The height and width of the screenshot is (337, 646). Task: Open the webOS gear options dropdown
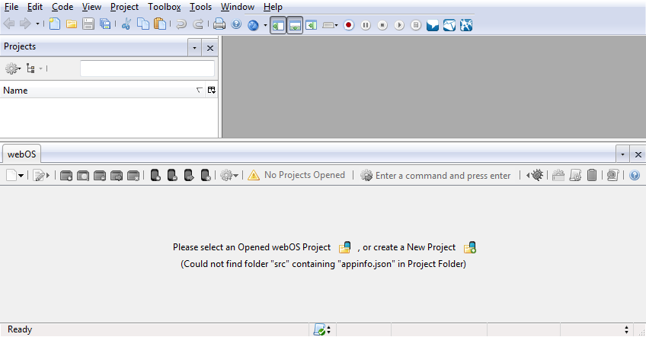tap(229, 175)
